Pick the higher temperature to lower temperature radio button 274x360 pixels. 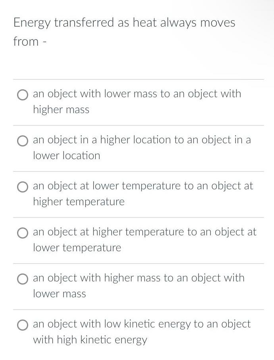[23, 233]
